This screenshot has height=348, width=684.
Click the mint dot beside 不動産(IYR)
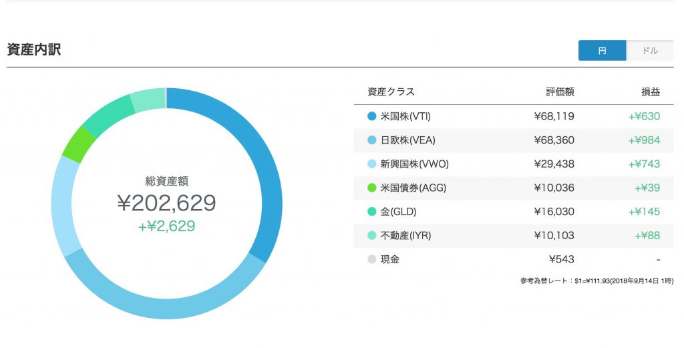click(x=372, y=236)
